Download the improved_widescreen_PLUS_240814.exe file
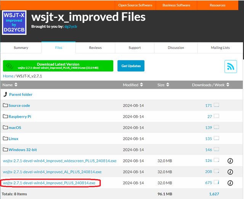 pyautogui.click(x=59, y=161)
